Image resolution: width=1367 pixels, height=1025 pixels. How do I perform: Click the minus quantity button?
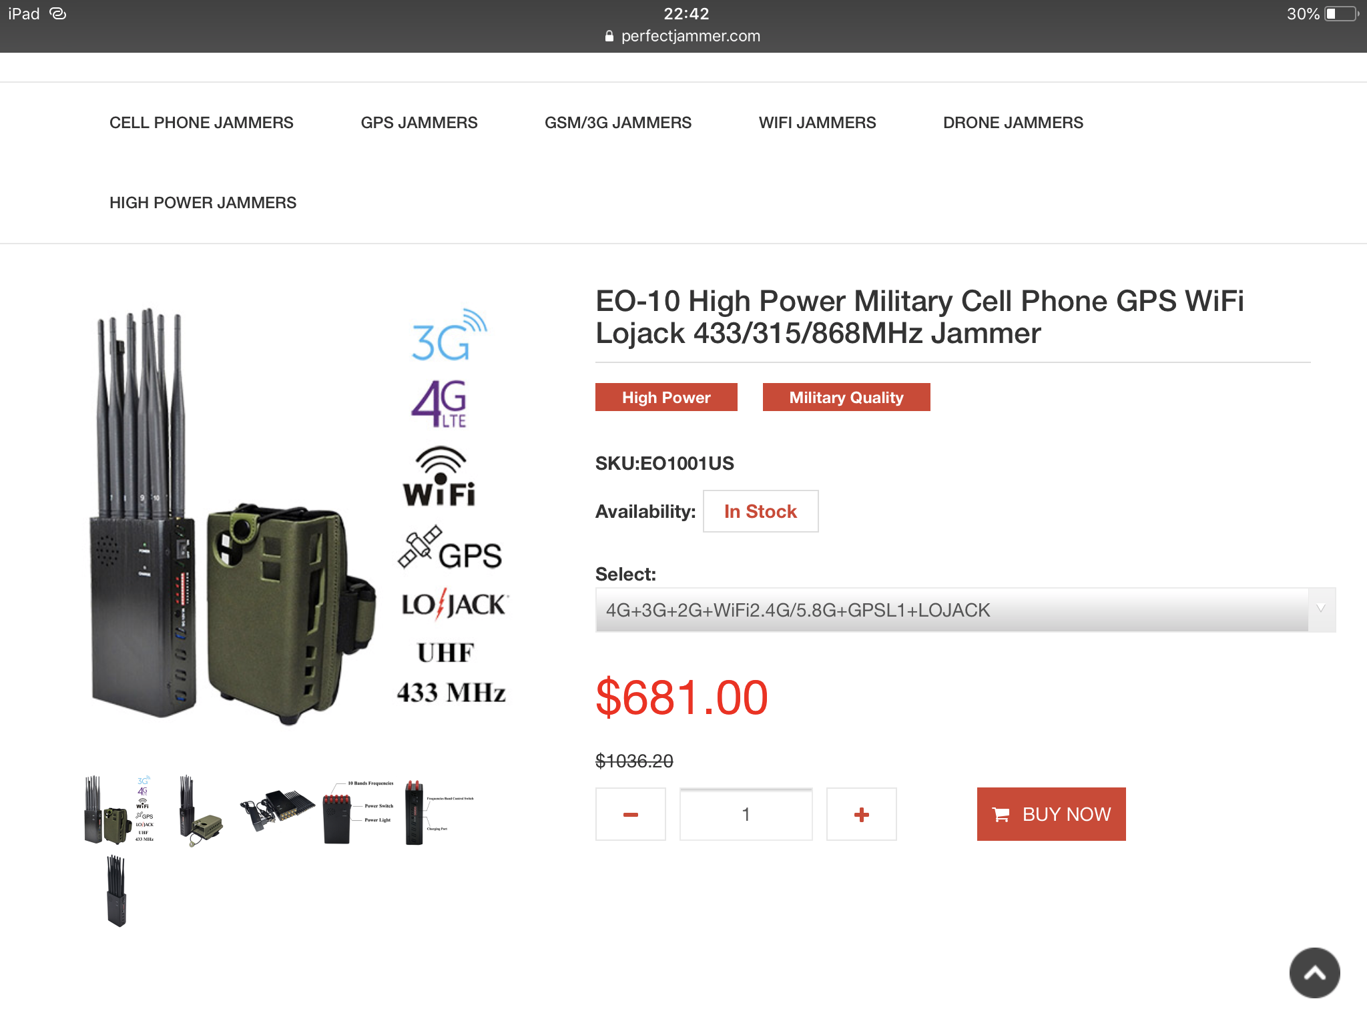click(631, 814)
